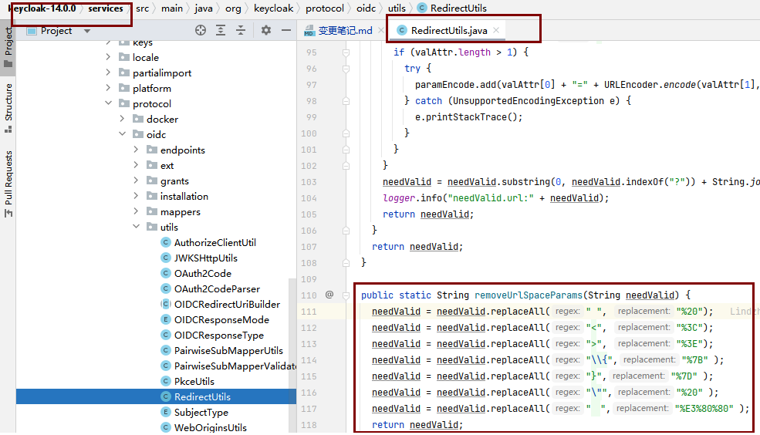Select the OIDCRedirectUriBuilder class icon
The height and width of the screenshot is (435, 760).
tap(166, 304)
